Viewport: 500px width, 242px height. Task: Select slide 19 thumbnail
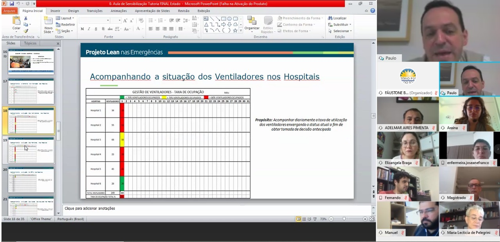pos(31,150)
